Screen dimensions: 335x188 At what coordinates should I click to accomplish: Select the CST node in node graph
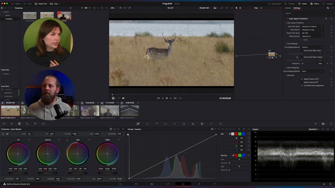coord(272,55)
